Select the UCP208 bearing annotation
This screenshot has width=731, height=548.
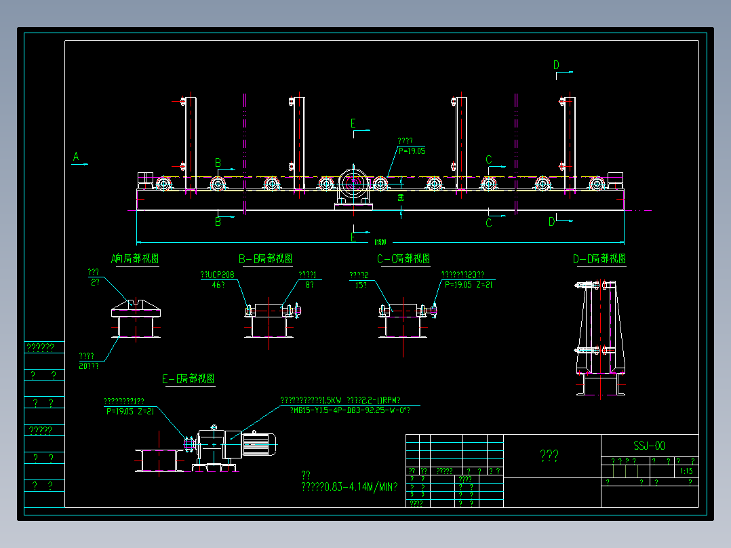point(217,275)
